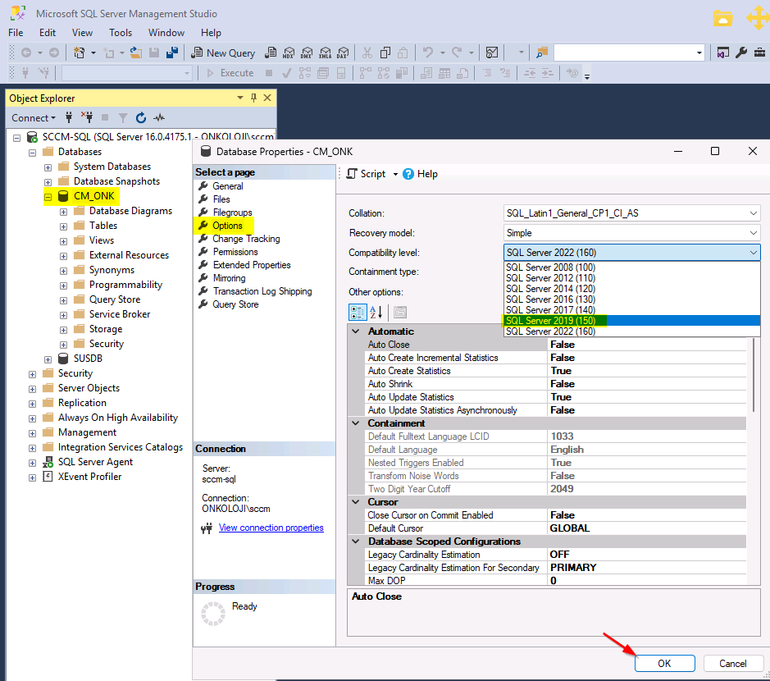Click the Activity Monitor pulse icon

[158, 117]
